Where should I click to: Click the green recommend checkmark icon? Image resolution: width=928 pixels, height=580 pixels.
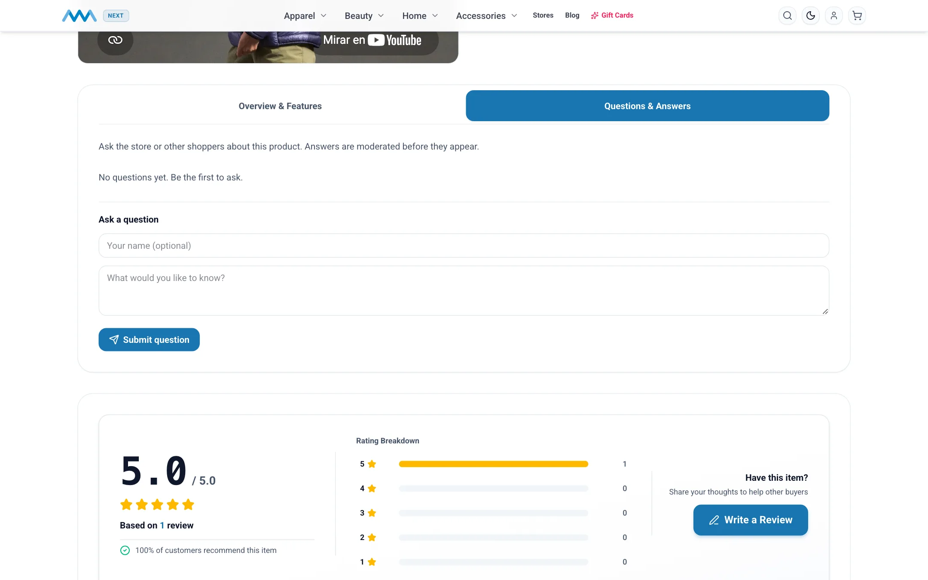[125, 550]
